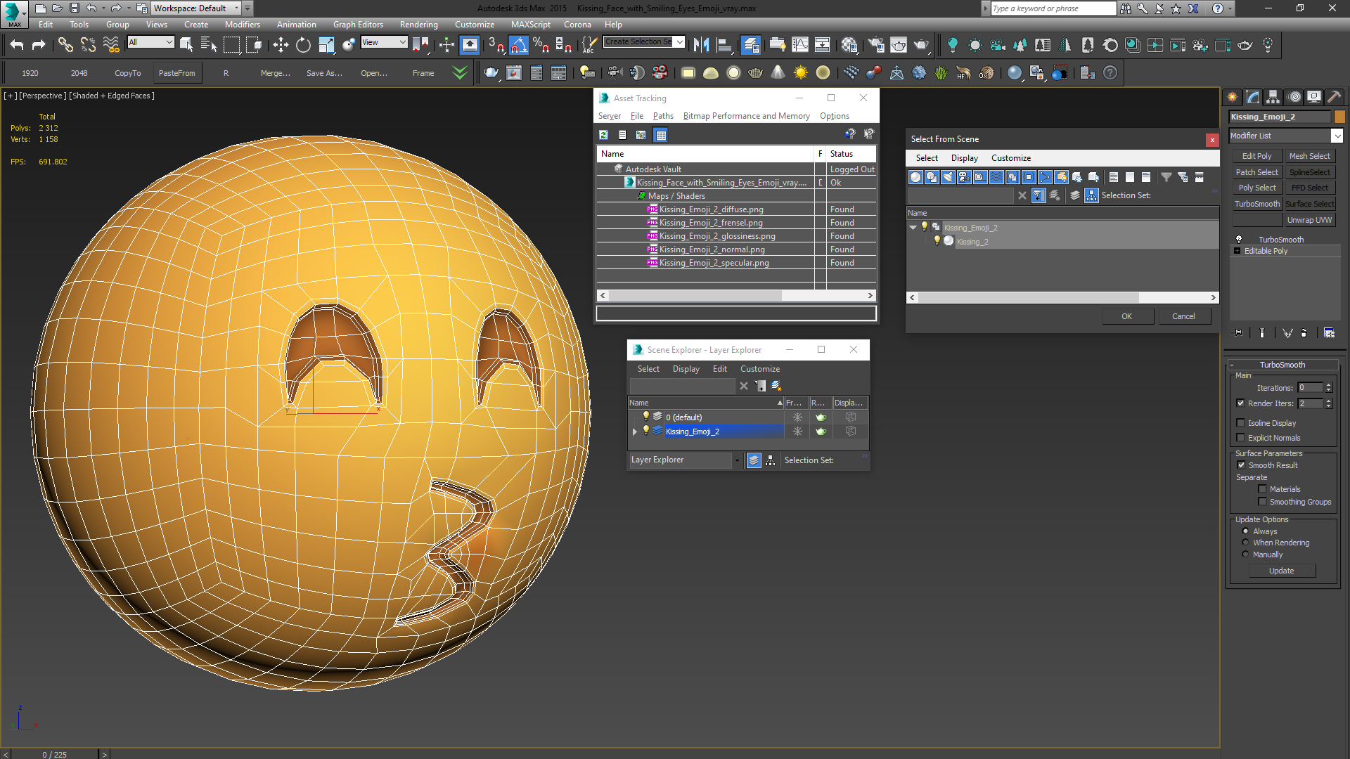Open Display menu in Scene Explorer

pyautogui.click(x=686, y=369)
